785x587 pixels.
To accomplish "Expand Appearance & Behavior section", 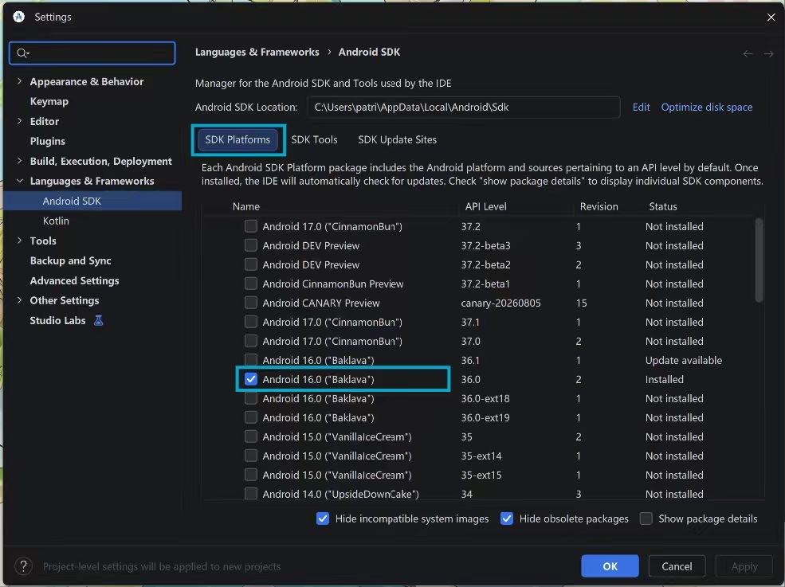I will click(19, 81).
